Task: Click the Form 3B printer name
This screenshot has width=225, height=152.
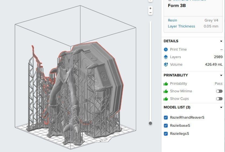Action: click(177, 6)
